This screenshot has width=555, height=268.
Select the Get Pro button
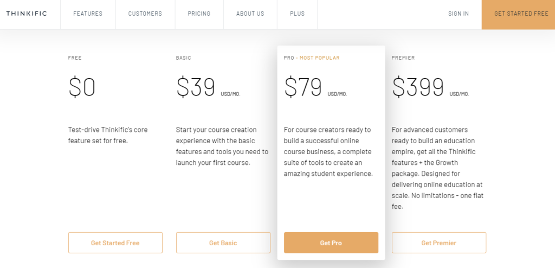[331, 243]
